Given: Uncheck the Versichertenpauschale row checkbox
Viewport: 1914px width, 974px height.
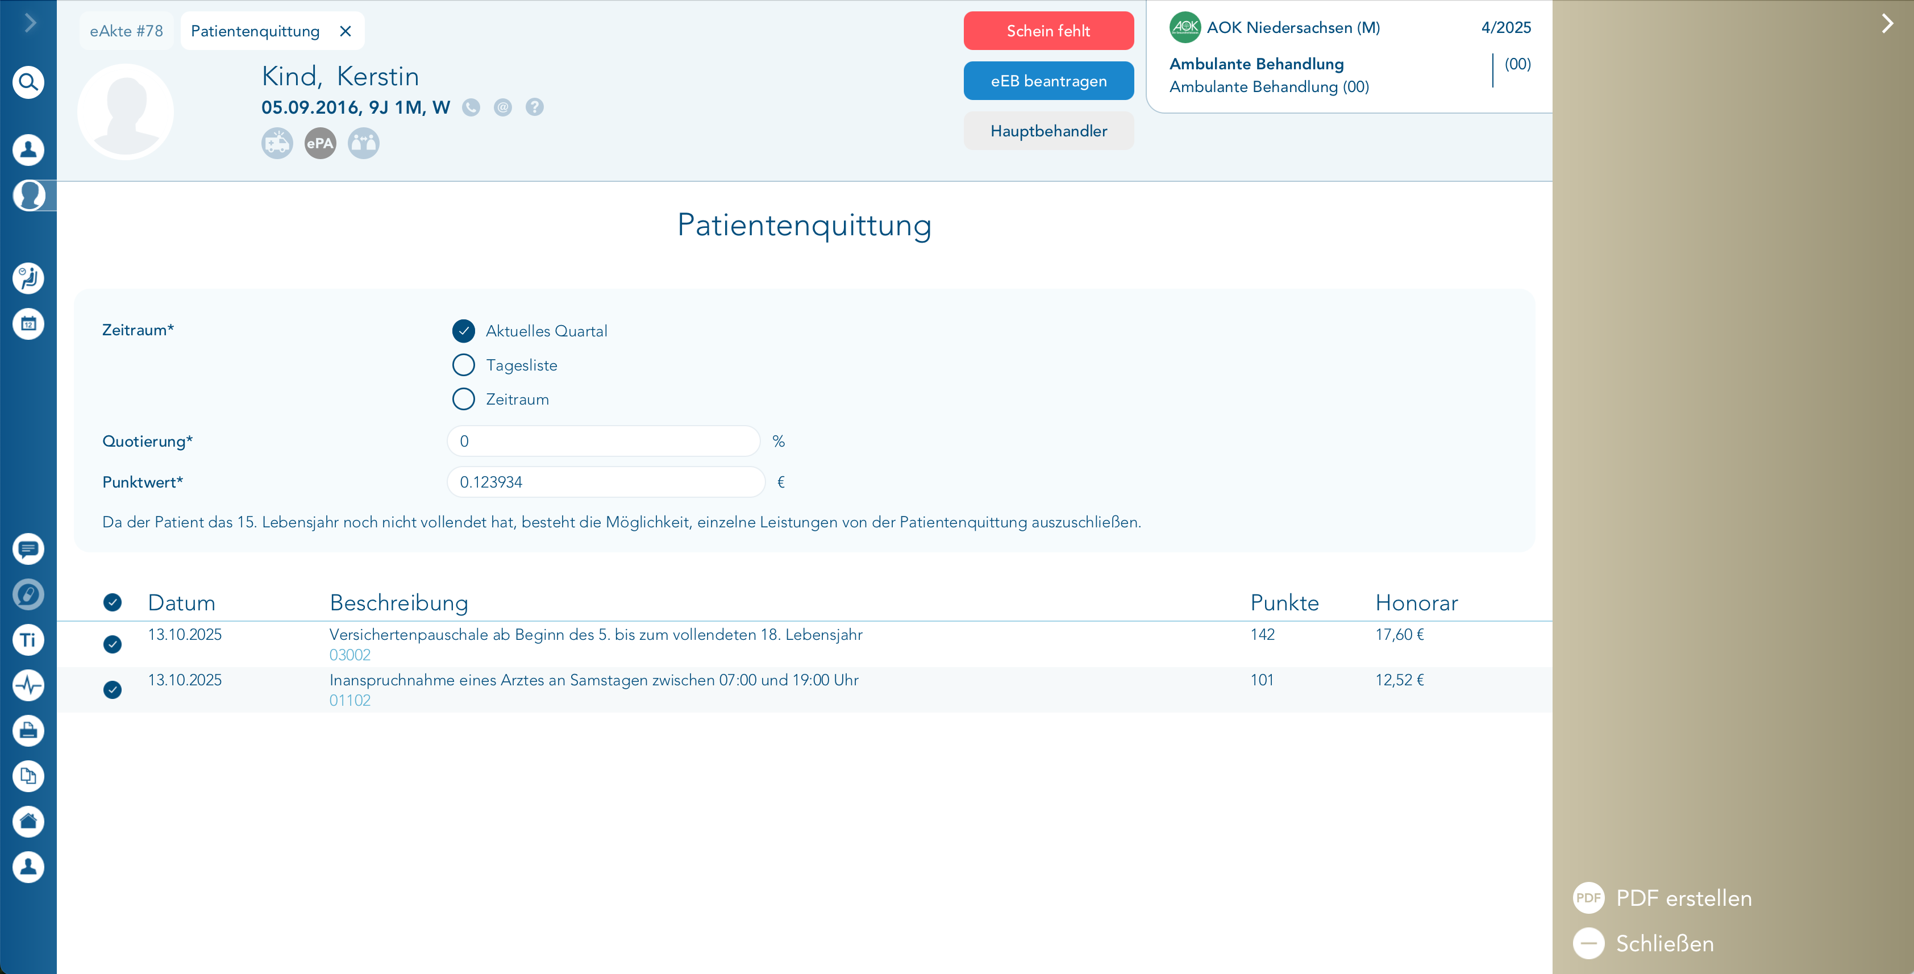Looking at the screenshot, I should point(112,644).
